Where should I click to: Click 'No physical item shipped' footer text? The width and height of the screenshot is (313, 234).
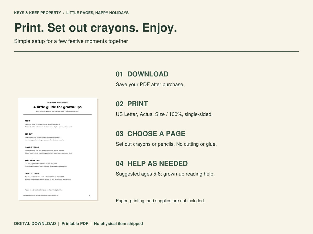click(118, 224)
